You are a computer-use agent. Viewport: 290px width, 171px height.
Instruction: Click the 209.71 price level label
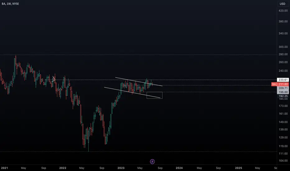(283, 88)
